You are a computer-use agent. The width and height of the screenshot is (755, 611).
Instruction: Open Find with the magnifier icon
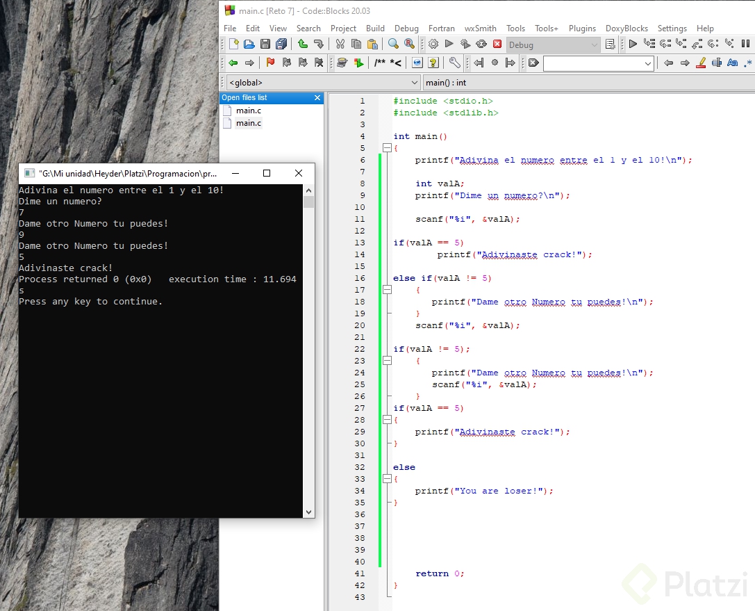point(393,44)
